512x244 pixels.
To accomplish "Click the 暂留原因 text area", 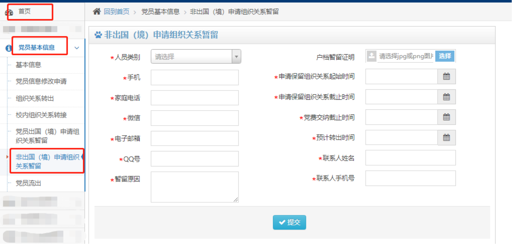I will point(195,187).
